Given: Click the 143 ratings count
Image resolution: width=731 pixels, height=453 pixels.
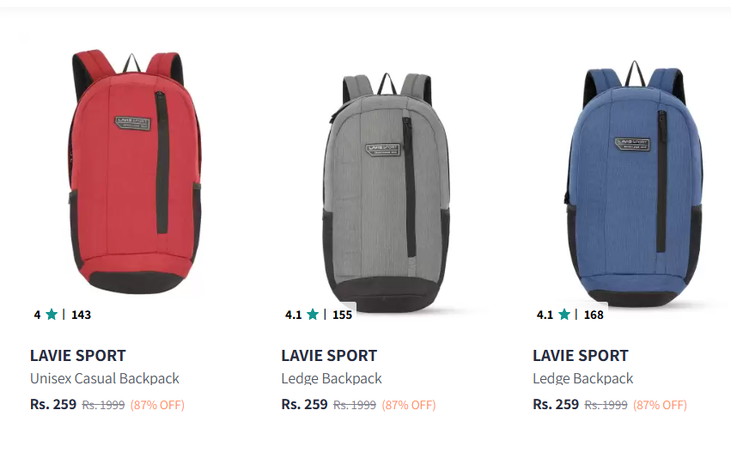Looking at the screenshot, I should coord(81,315).
